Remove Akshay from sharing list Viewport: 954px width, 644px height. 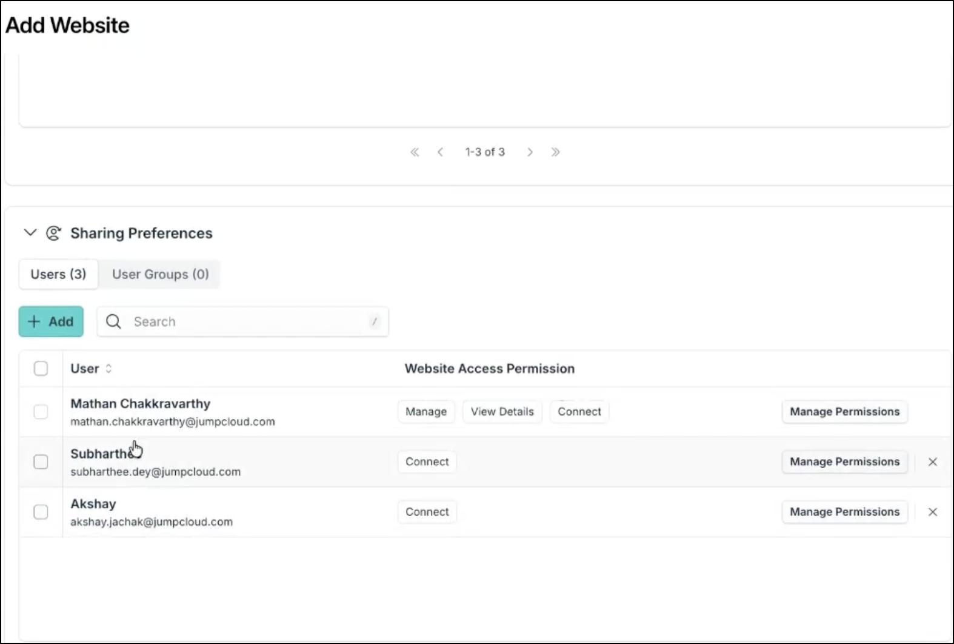click(x=933, y=512)
